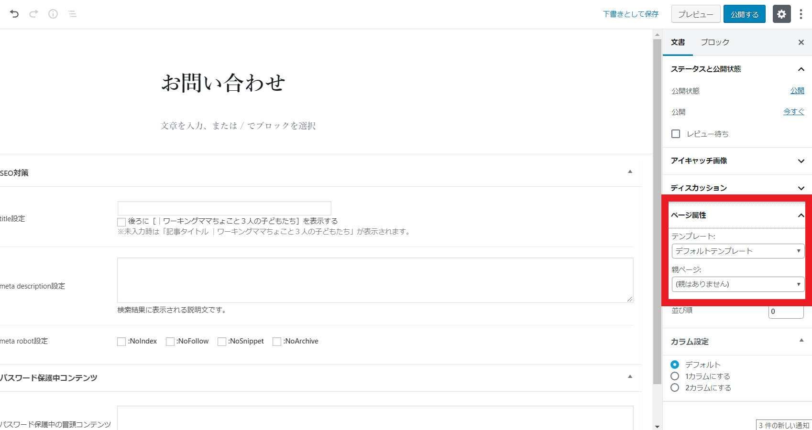The height and width of the screenshot is (430, 812).
Task: Close the settings sidebar with X
Action: [801, 43]
